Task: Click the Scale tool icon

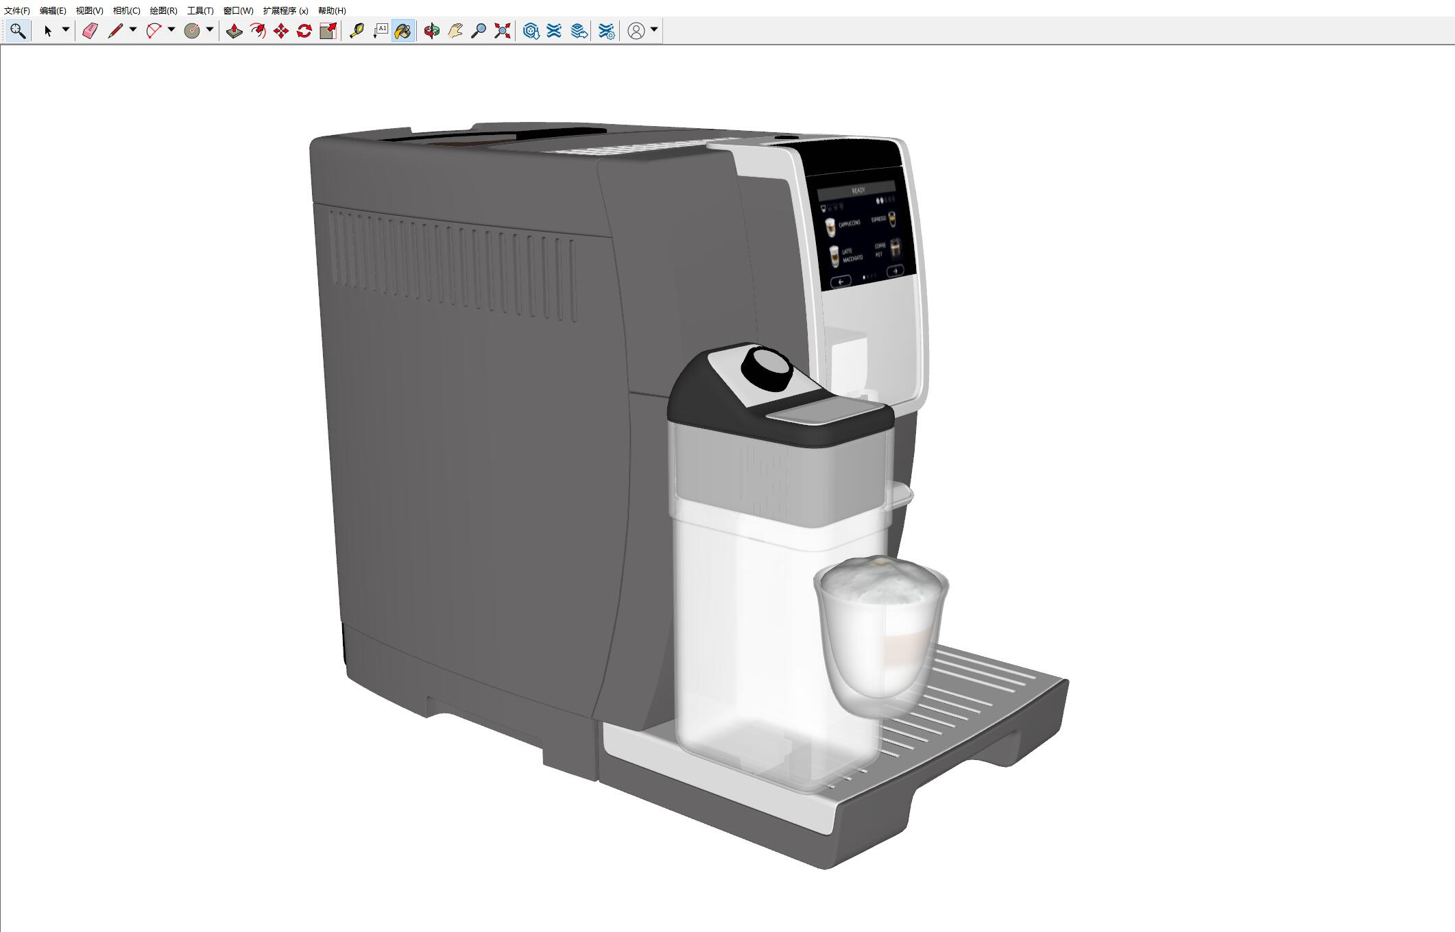Action: click(328, 31)
